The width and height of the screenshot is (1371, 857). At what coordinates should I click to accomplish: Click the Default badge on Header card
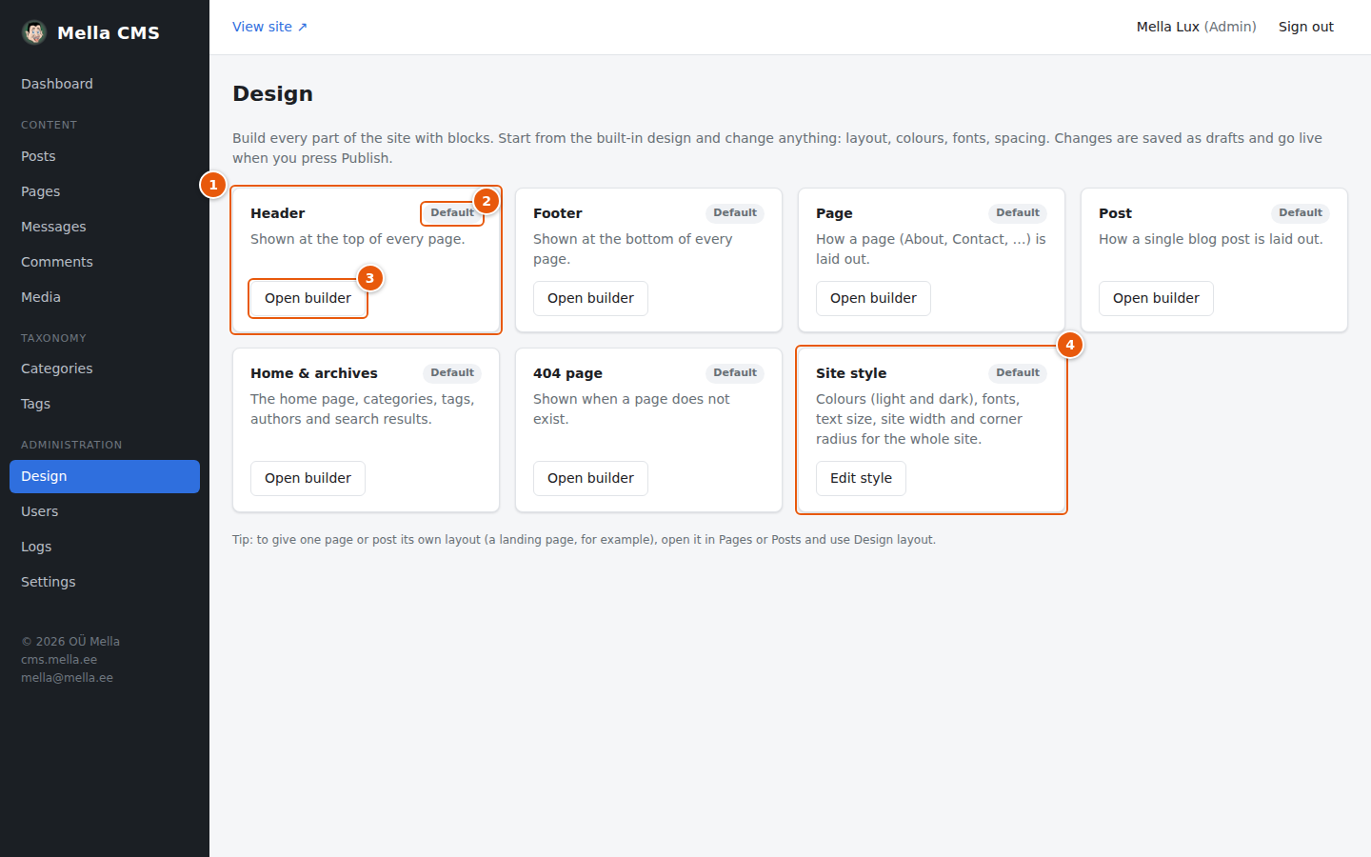[452, 213]
